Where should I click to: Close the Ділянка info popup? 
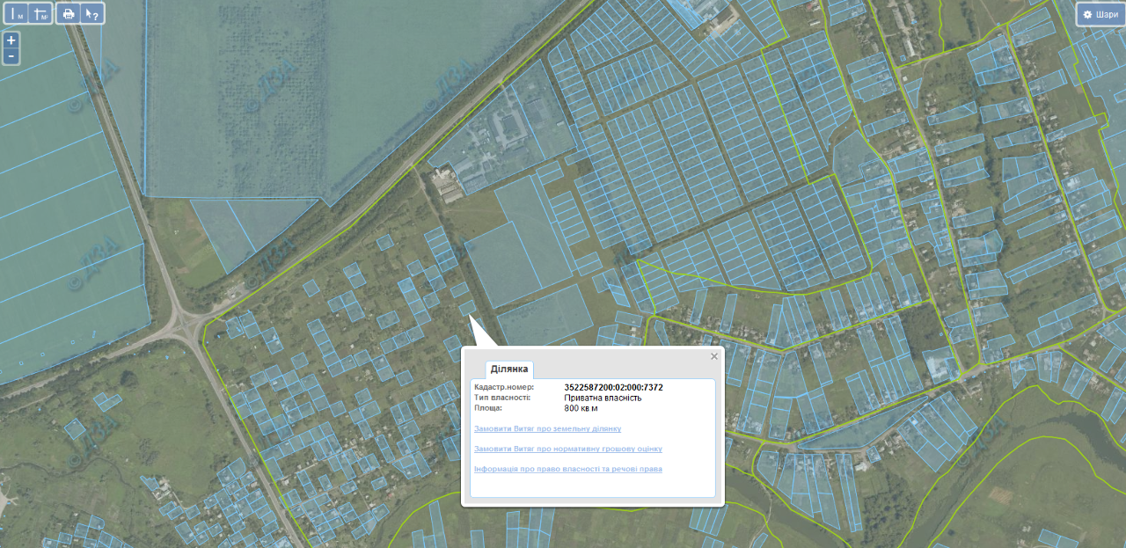pos(714,356)
